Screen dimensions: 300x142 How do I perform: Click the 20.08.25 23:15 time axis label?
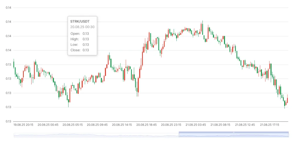[x=171, y=125]
